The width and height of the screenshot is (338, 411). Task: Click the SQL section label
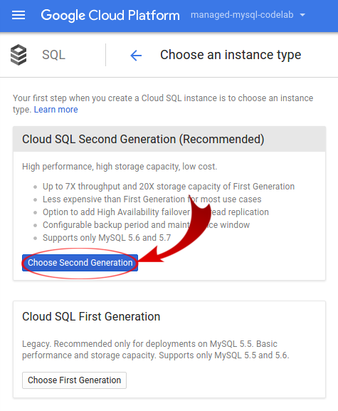point(53,55)
